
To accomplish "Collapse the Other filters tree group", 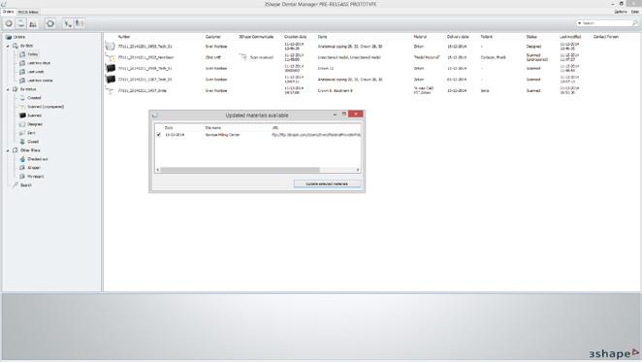I will [x=8, y=150].
